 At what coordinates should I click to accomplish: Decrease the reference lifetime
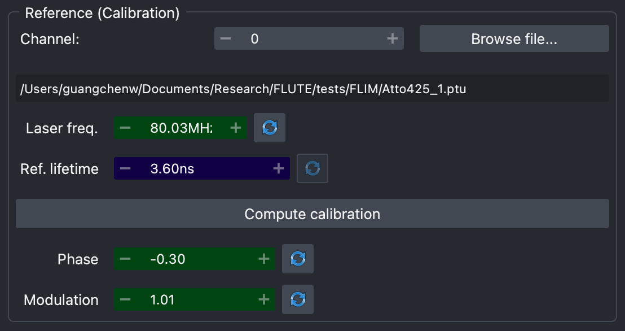(x=126, y=168)
